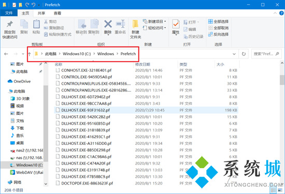
Task: Go back with the left arrow button
Action: [x=6, y=54]
